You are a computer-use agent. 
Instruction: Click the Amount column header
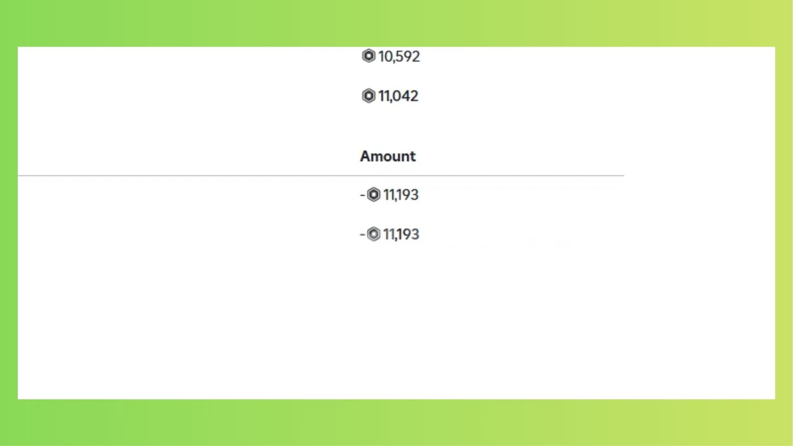(388, 156)
